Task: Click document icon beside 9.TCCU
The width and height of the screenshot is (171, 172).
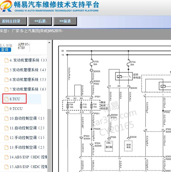Action: coord(7,109)
